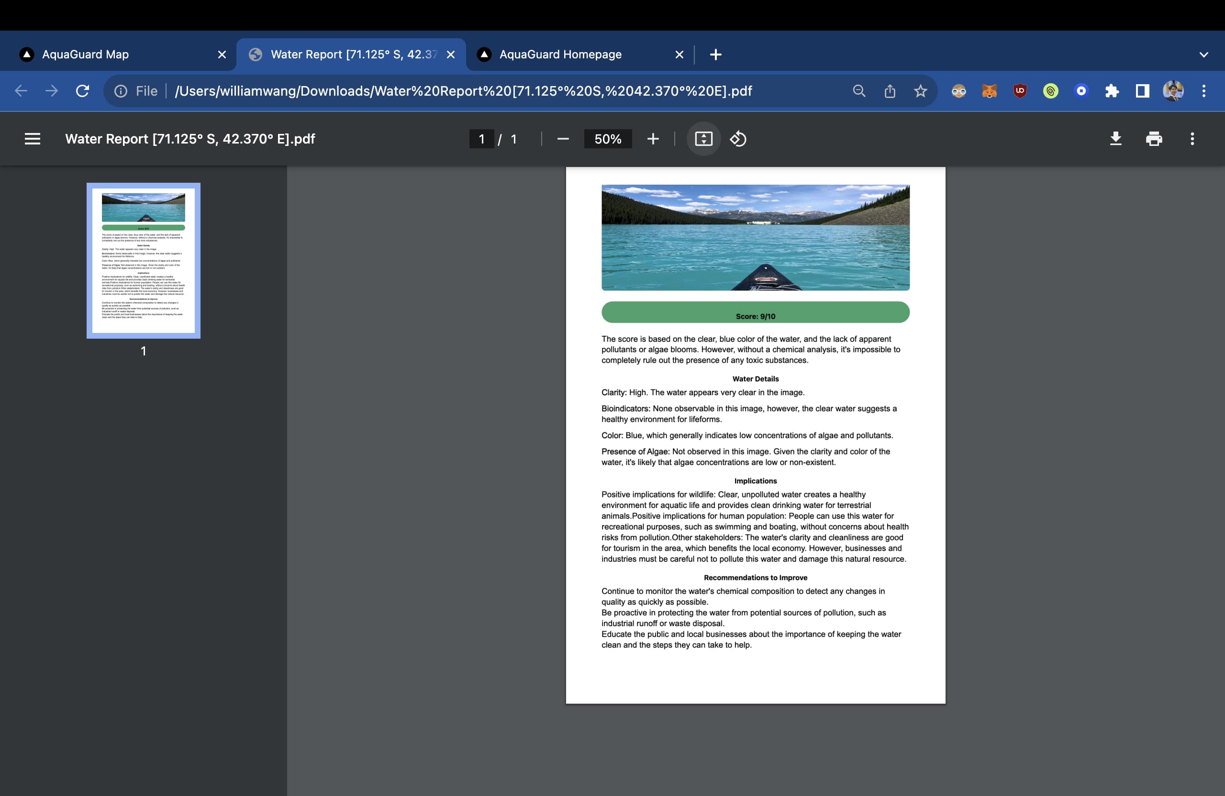
Task: Toggle the Chrome side panel button
Action: [x=1142, y=91]
